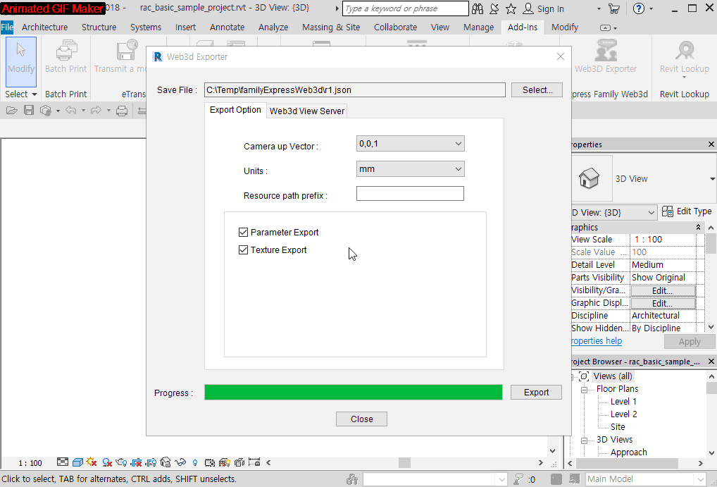
Task: Open the Manage ribbon tab
Action: [478, 27]
